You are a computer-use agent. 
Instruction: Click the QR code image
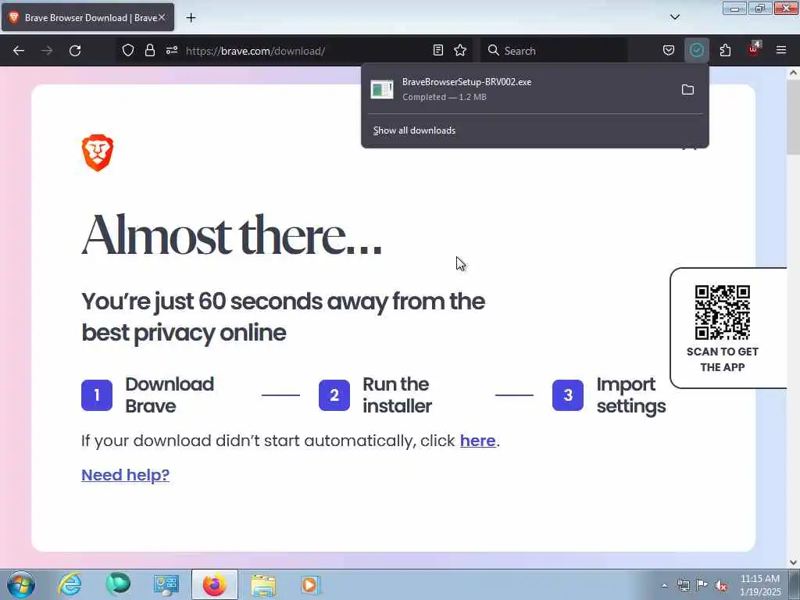click(722, 312)
